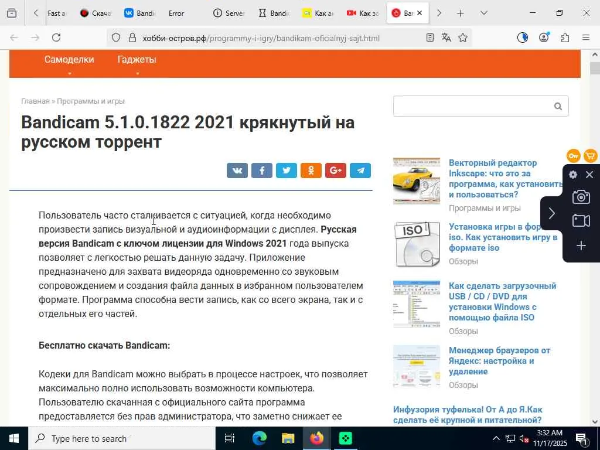The width and height of the screenshot is (600, 450).
Task: Toggle reader view in address bar
Action: [429, 37]
